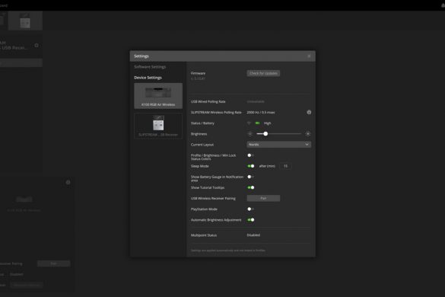
Task: Click Pair button for USB Wireless Receiver
Action: click(x=263, y=198)
